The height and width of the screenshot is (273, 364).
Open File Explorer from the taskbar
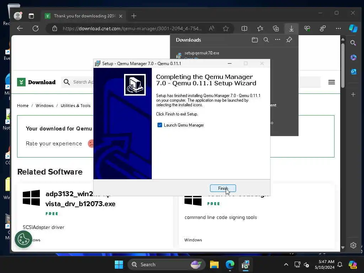coord(214,264)
